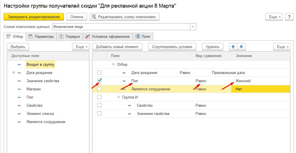This screenshot has height=153, width=296.
Task: Expand Дата рождения in available fields
Action: (x=14, y=73)
